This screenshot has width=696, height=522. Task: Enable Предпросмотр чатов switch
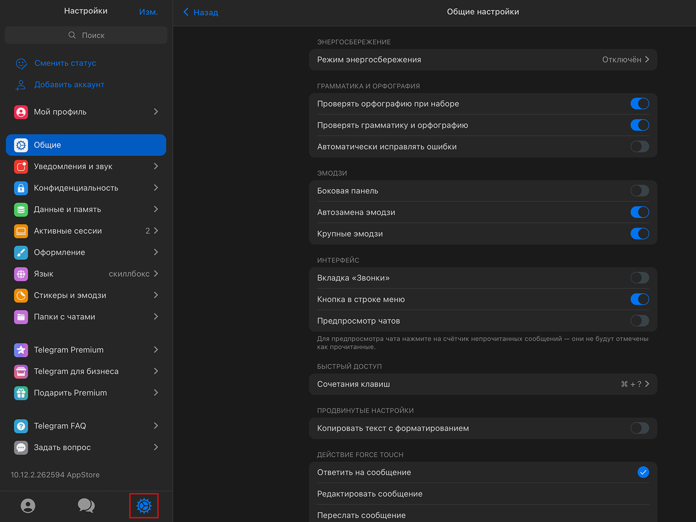(640, 321)
